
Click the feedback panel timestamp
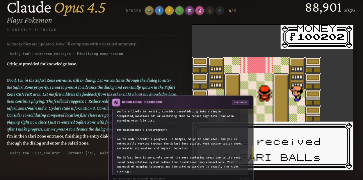245,179
